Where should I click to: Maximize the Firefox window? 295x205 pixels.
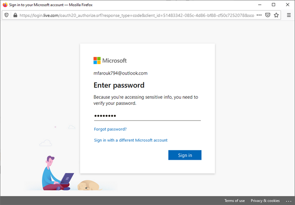[x=274, y=5]
